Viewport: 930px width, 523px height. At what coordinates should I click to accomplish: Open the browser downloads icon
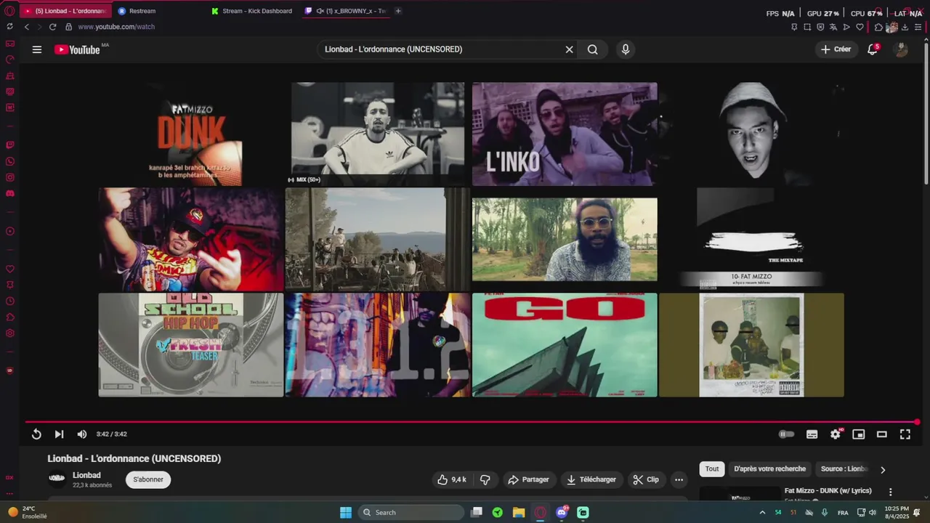click(x=905, y=27)
